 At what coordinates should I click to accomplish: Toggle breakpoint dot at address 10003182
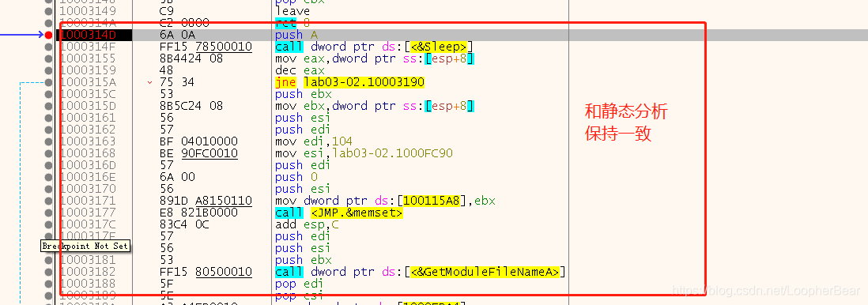coord(49,271)
